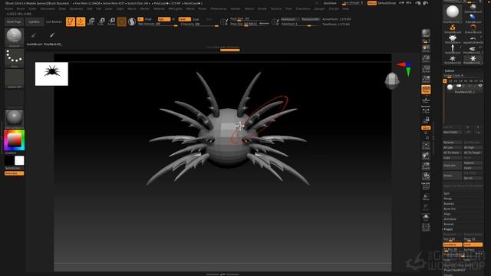Toggle Live Boolean mode
Image resolution: width=491 pixels, height=276 pixels.
[x=54, y=22]
